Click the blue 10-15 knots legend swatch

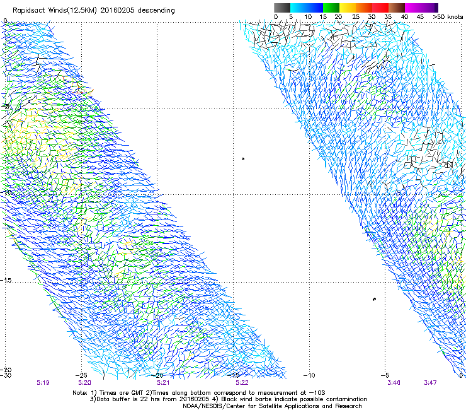[315, 8]
